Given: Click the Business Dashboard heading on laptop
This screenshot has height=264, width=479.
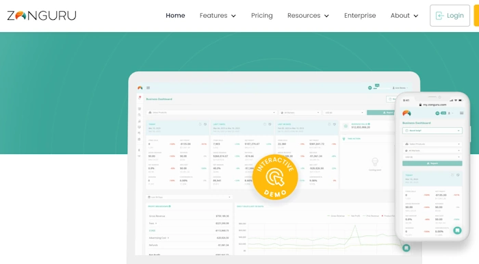Looking at the screenshot, I should (159, 99).
